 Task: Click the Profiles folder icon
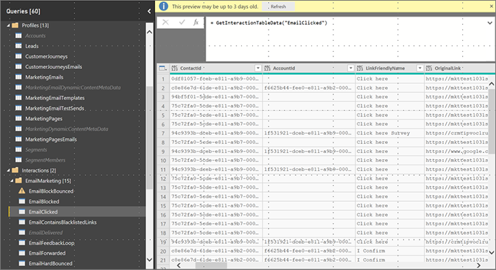click(x=15, y=25)
